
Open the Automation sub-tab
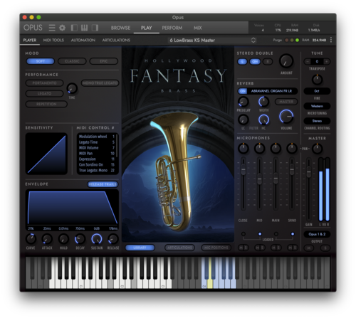point(83,40)
